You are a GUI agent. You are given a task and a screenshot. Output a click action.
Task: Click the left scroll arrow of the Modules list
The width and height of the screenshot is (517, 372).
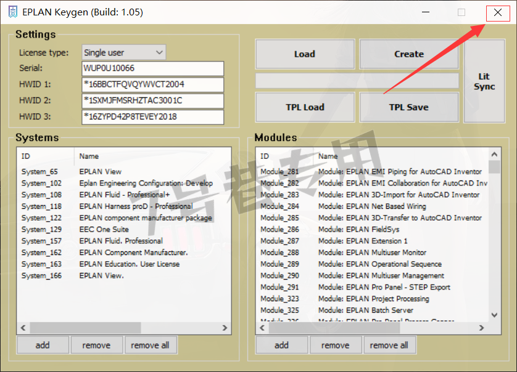262,328
